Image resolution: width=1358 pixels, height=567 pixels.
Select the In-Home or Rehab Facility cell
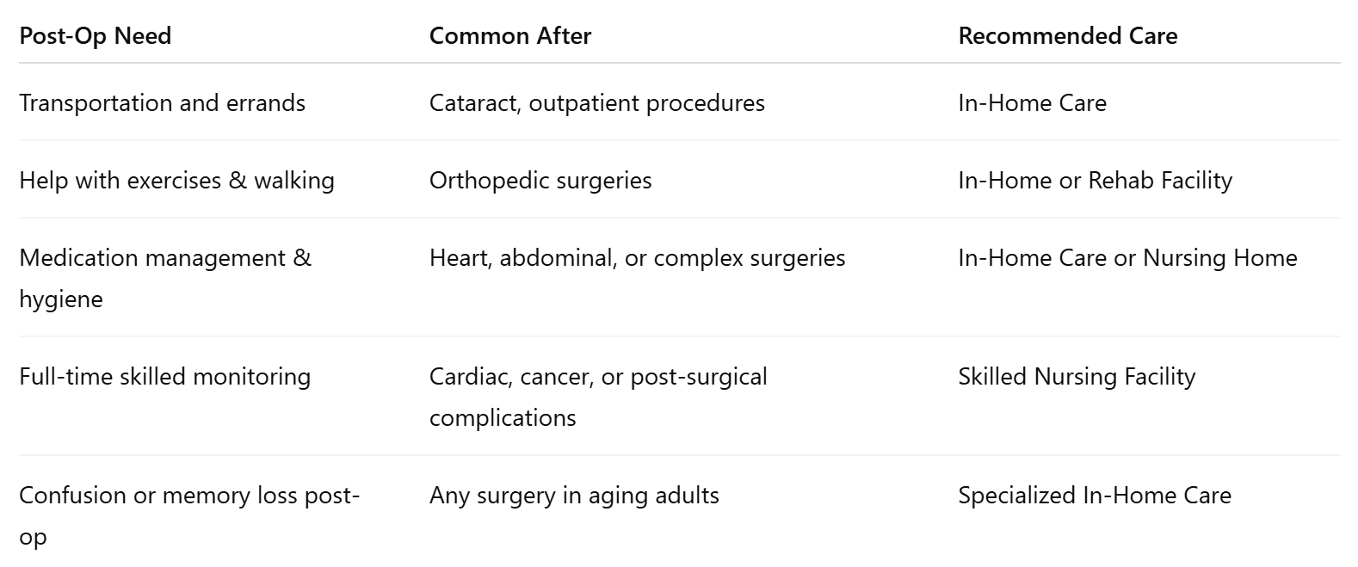(x=1096, y=181)
